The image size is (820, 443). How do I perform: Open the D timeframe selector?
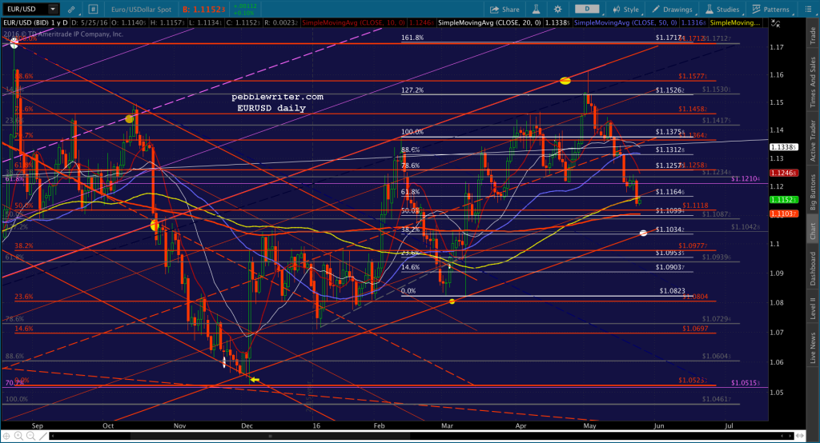pos(587,9)
